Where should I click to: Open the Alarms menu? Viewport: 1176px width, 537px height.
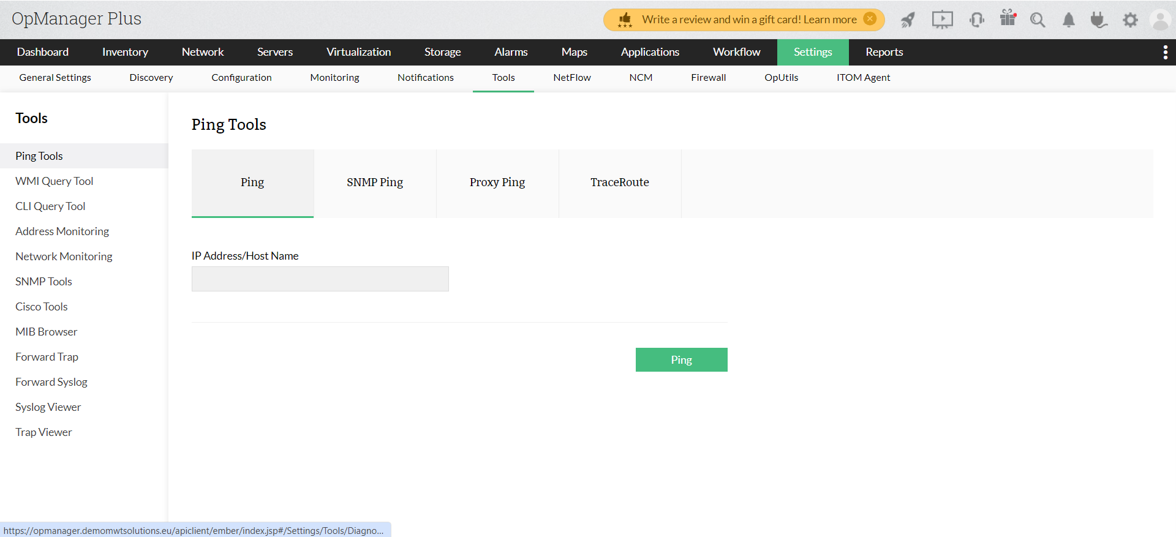click(x=511, y=52)
